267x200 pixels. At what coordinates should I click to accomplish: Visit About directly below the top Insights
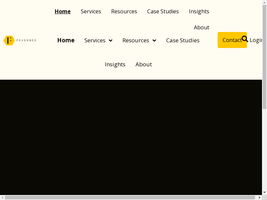tap(201, 27)
